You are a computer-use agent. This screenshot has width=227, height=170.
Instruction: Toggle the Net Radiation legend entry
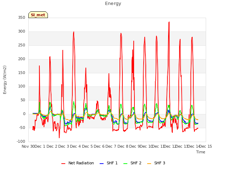(78, 163)
